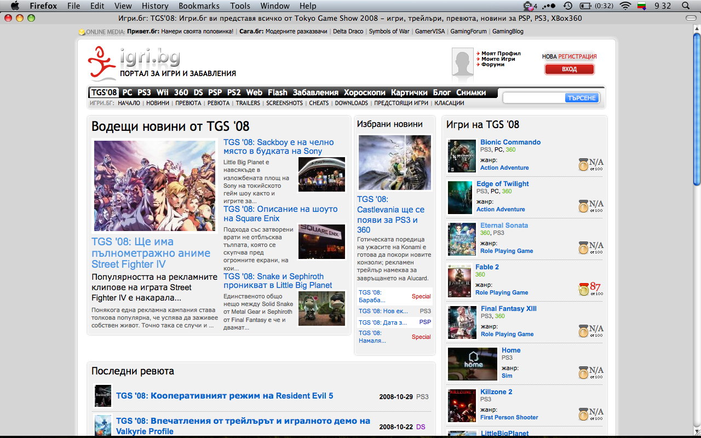Select the PS3 navigation tab
The width and height of the screenshot is (701, 438).
click(144, 93)
